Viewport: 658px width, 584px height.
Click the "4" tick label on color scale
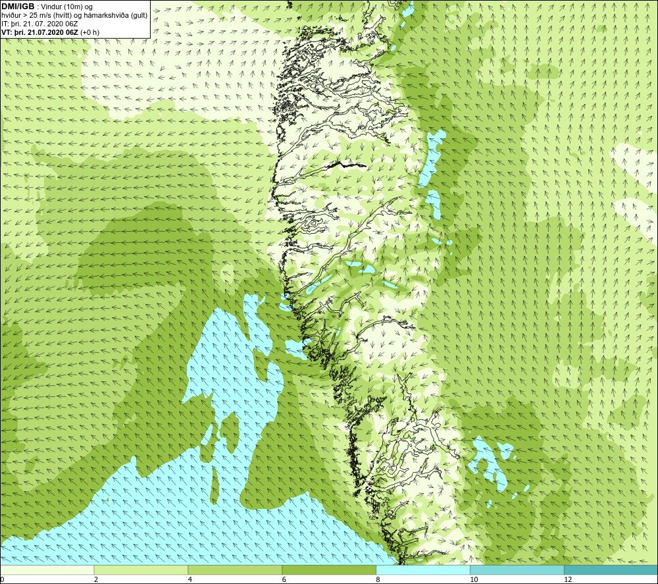[190, 579]
